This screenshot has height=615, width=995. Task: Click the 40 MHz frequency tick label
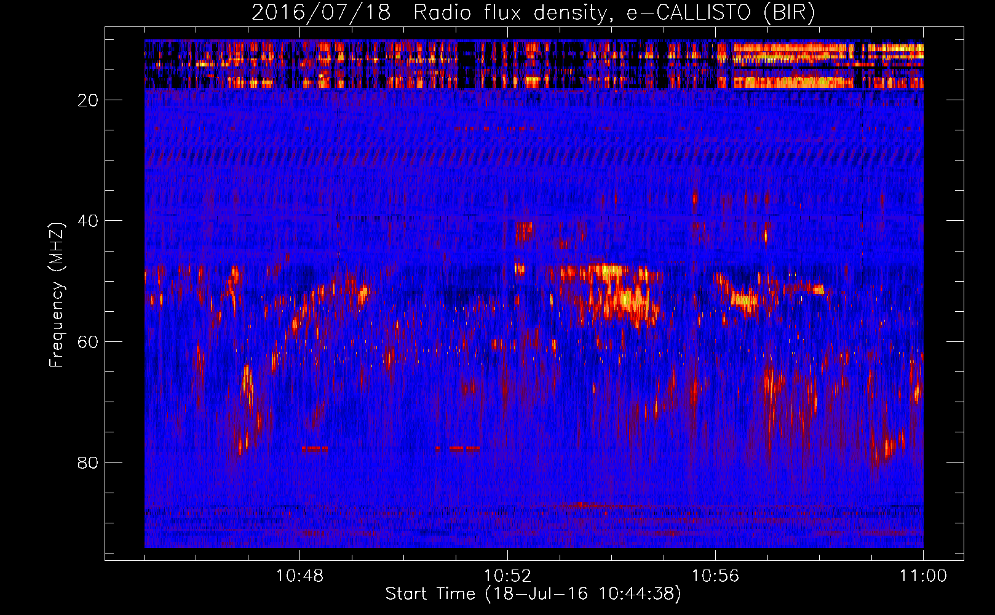click(89, 221)
